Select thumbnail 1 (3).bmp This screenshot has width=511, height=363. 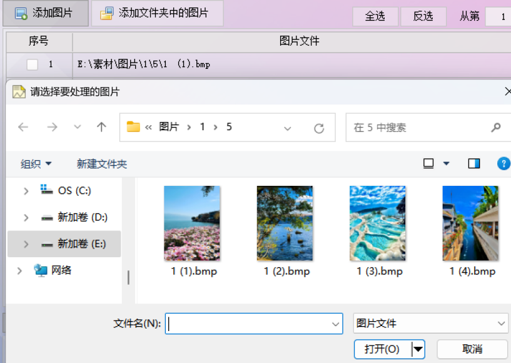[379, 232]
